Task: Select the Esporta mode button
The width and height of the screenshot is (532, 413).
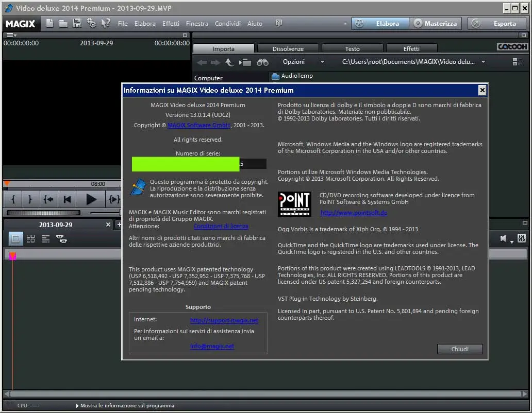Action: (x=496, y=23)
